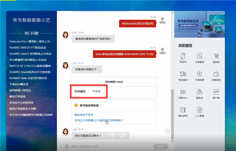Click the chat scrollbar thumb
This screenshot has width=236, height=151.
coord(172,114)
